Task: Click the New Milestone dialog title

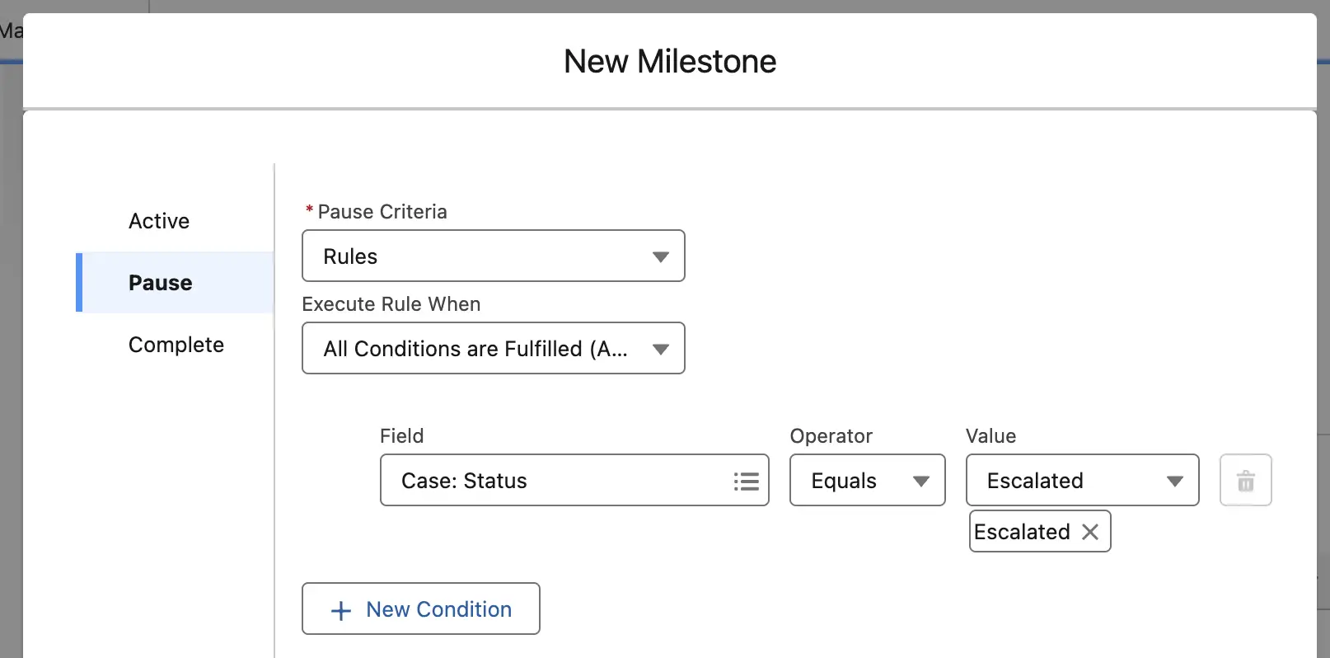Action: 670,61
